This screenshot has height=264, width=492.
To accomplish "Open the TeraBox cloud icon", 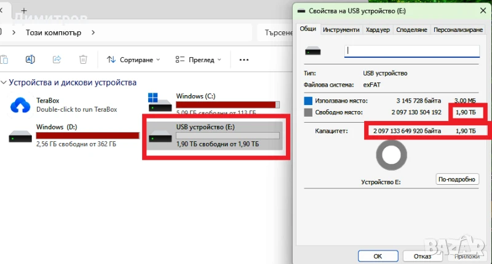I will 20,105.
